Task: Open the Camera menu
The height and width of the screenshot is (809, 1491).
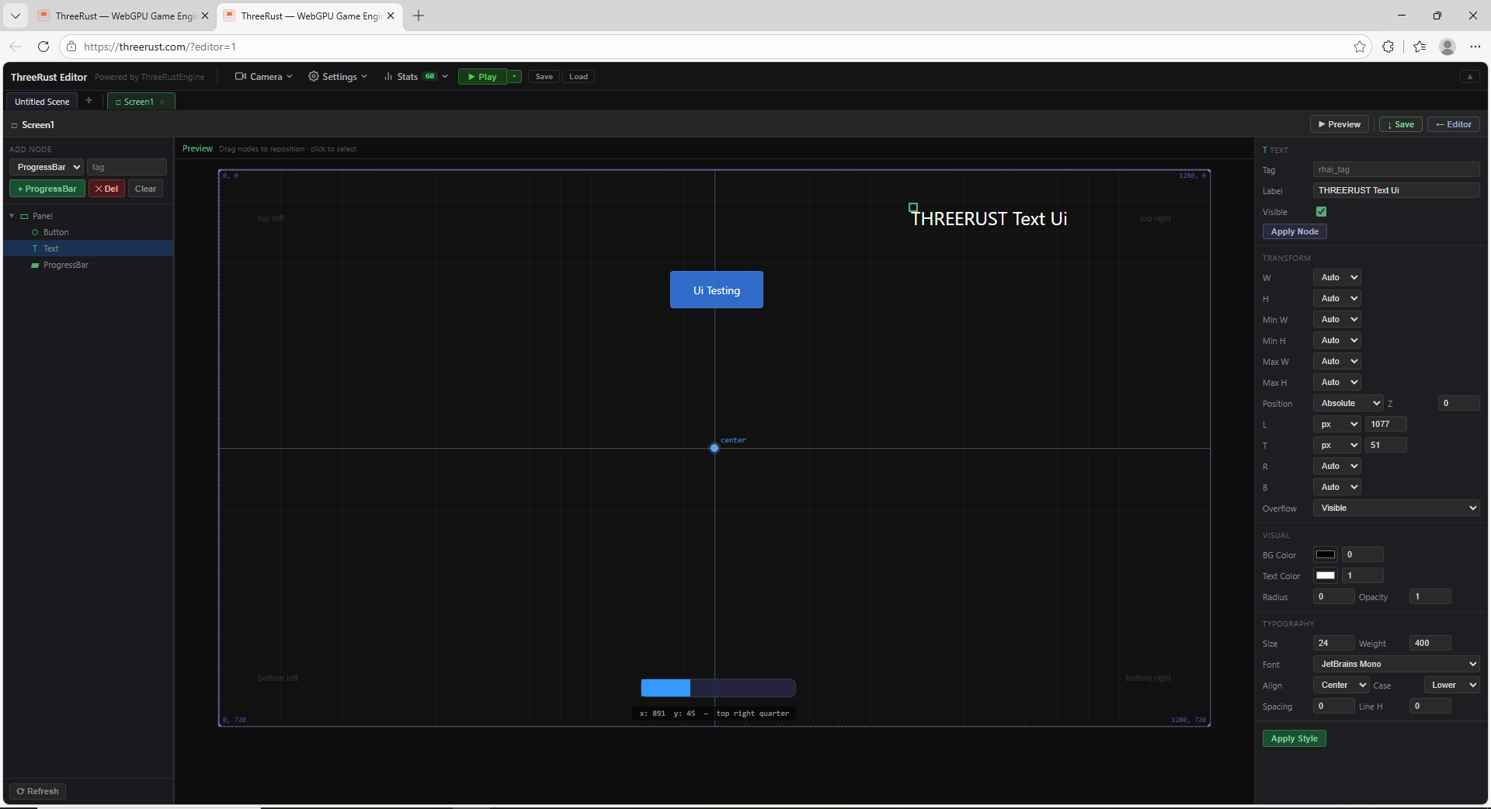Action: pos(264,76)
